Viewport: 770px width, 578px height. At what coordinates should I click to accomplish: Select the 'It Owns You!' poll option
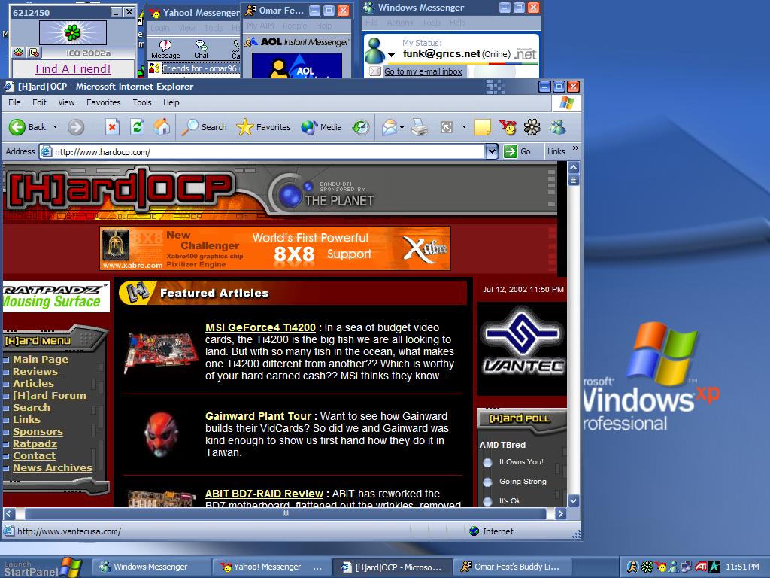tap(487, 462)
